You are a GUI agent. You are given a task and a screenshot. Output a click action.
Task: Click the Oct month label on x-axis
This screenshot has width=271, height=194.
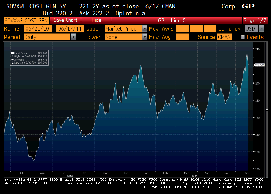pyautogui.click(x=84, y=173)
